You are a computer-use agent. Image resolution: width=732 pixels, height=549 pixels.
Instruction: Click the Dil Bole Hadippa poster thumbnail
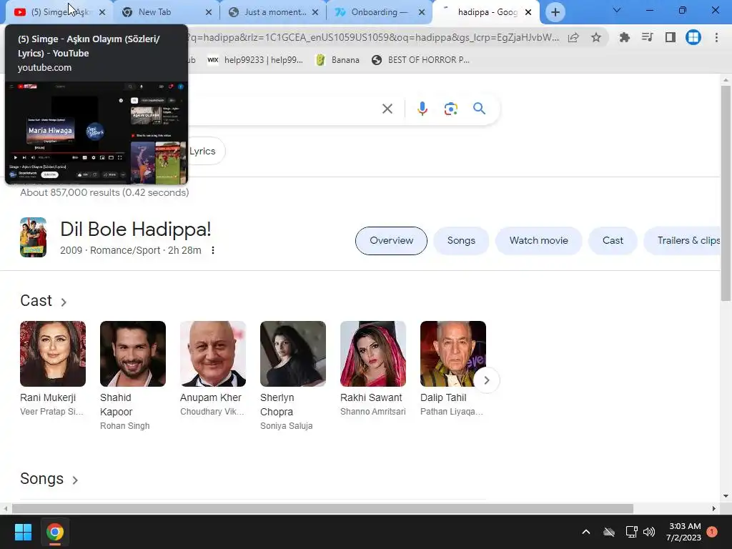(33, 237)
